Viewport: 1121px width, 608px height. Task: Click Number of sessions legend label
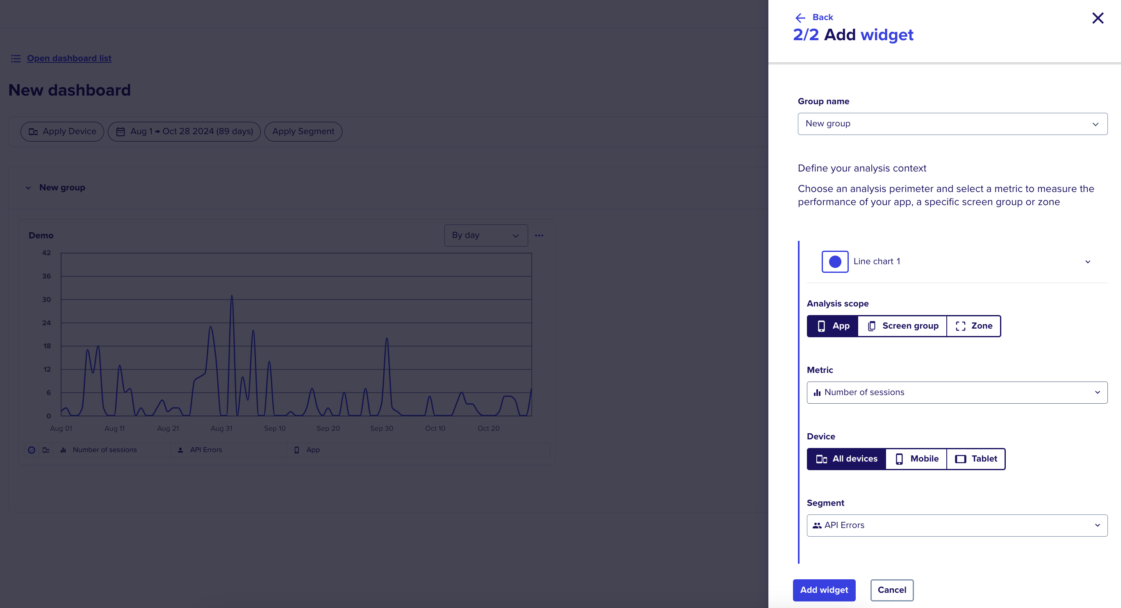(105, 450)
